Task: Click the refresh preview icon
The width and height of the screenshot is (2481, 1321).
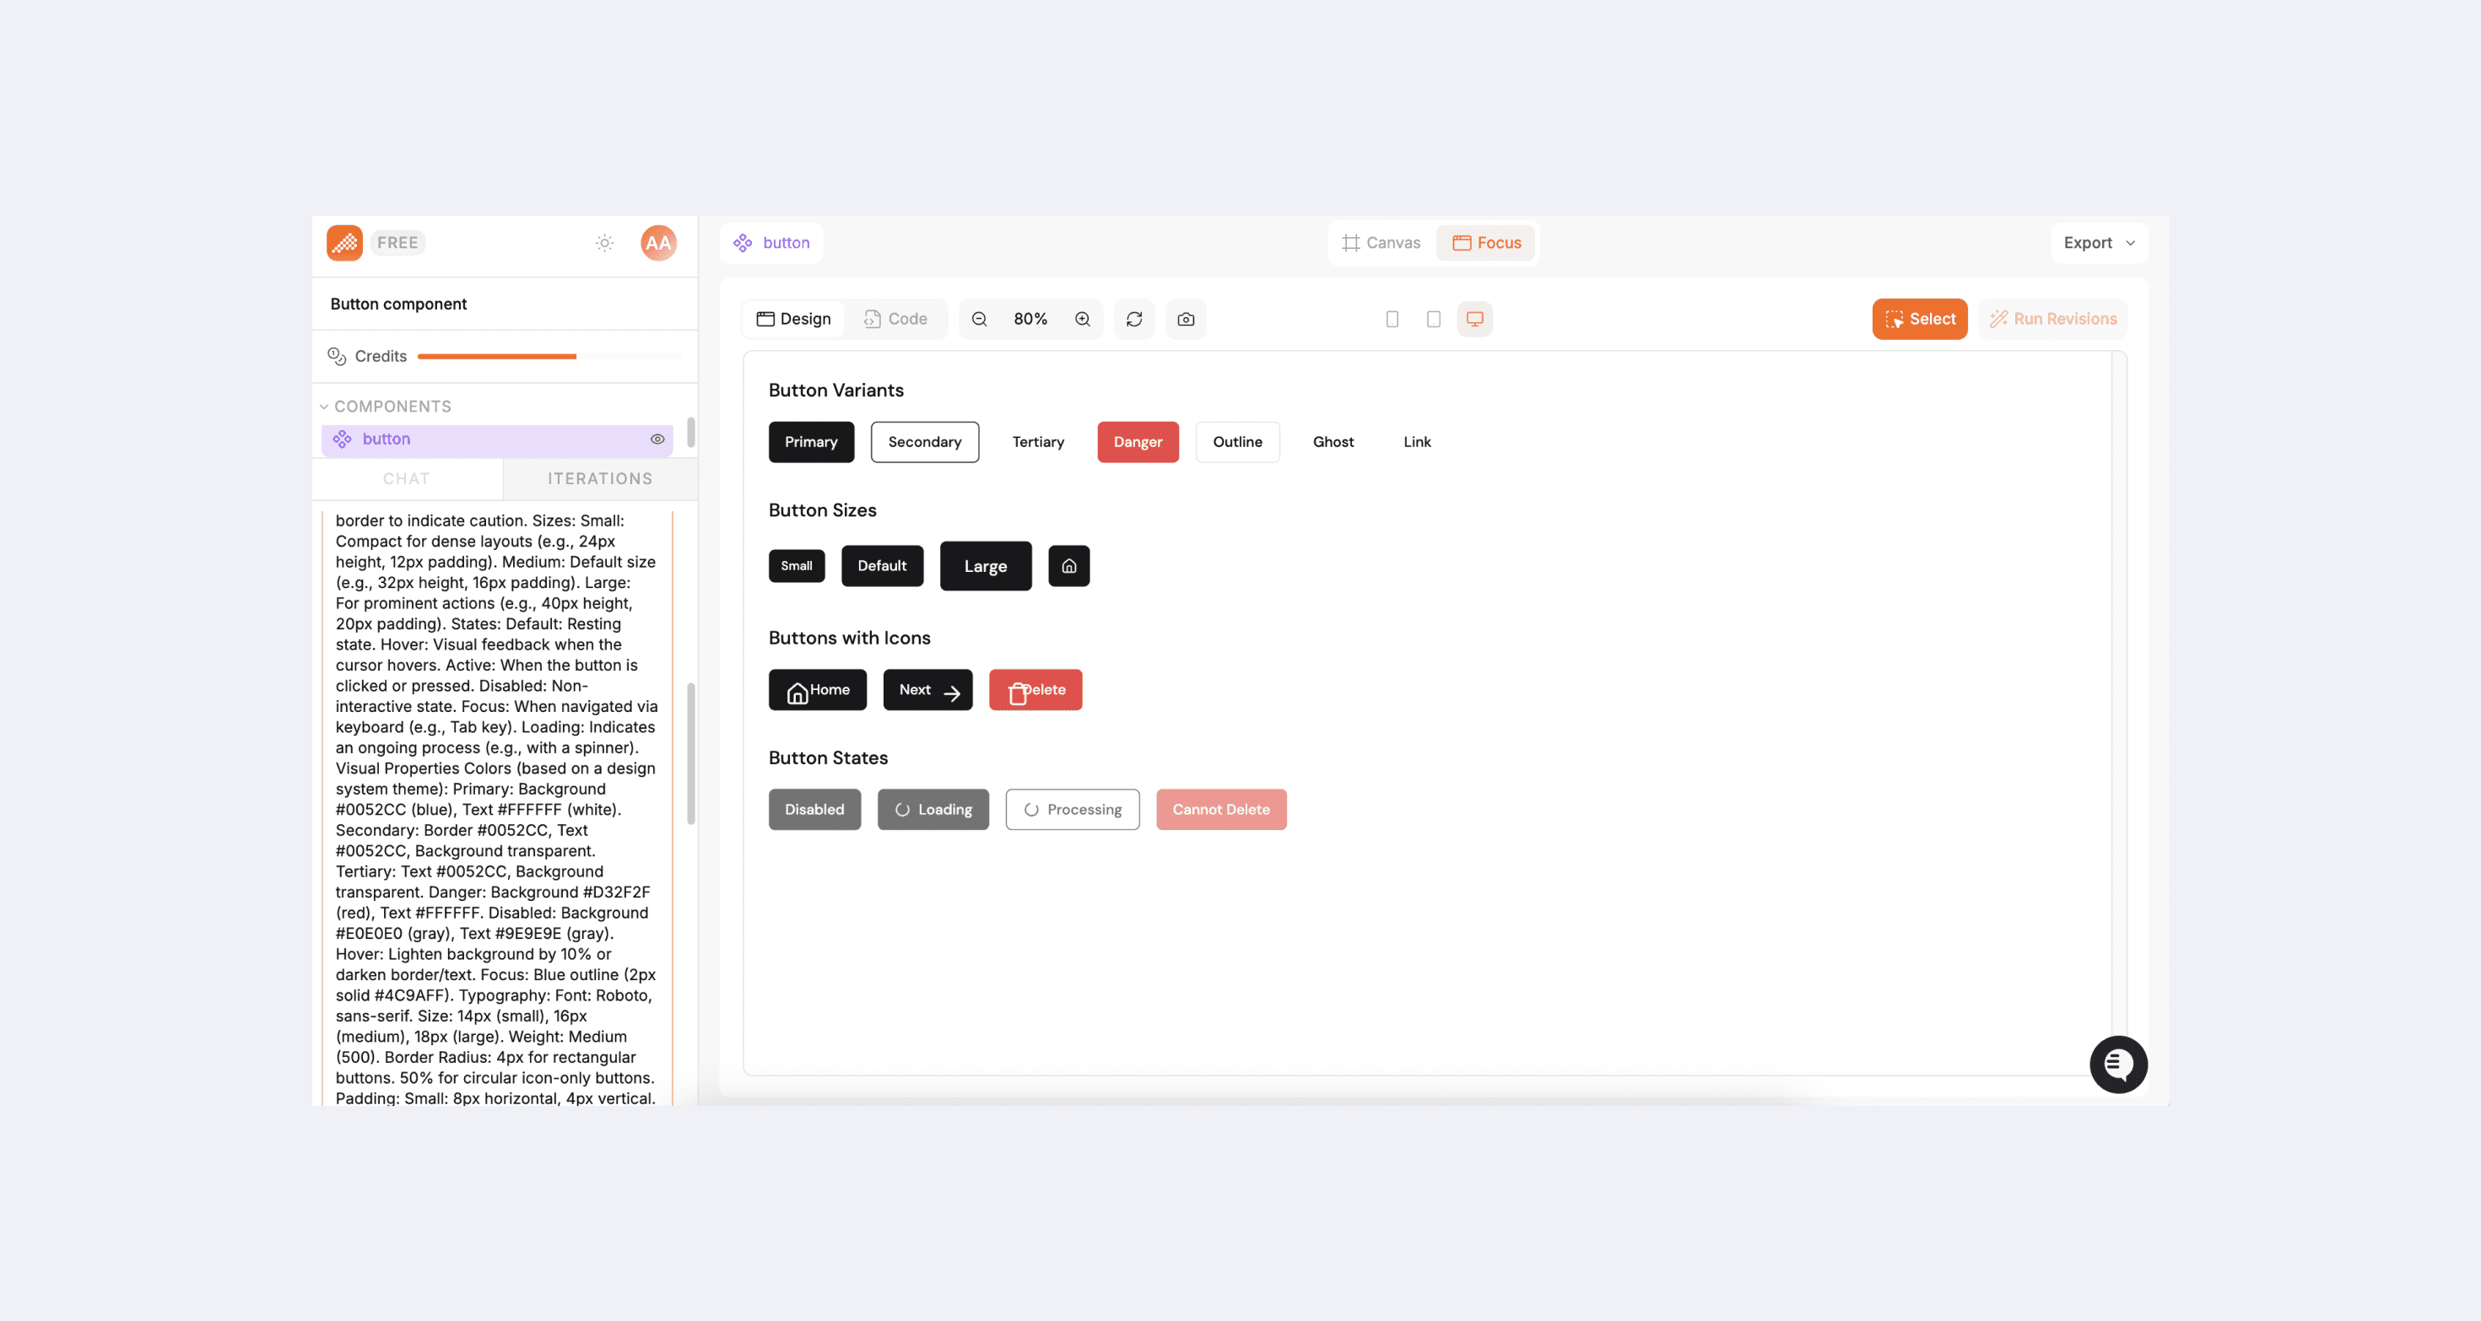Action: [1134, 319]
